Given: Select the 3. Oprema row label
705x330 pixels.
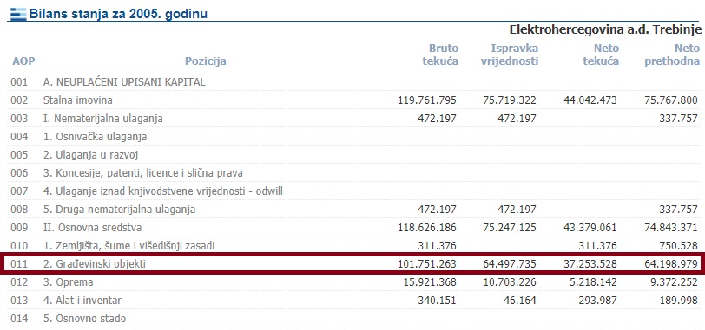Looking at the screenshot, I should (69, 282).
